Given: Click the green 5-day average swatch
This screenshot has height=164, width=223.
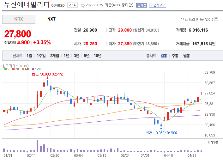Looking at the screenshot, I should [6, 69].
